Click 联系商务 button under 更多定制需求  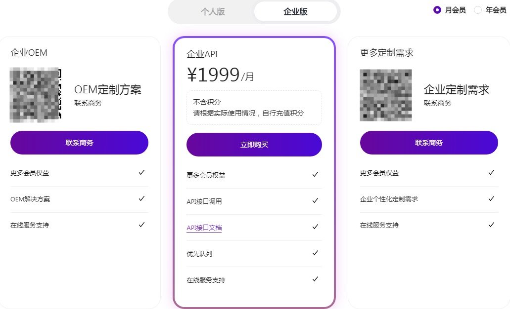(429, 143)
